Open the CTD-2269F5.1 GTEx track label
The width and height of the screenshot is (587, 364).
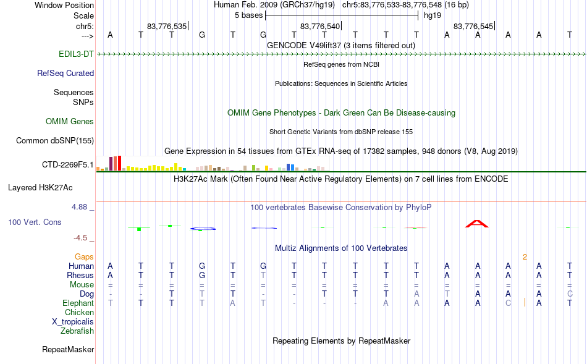68,164
